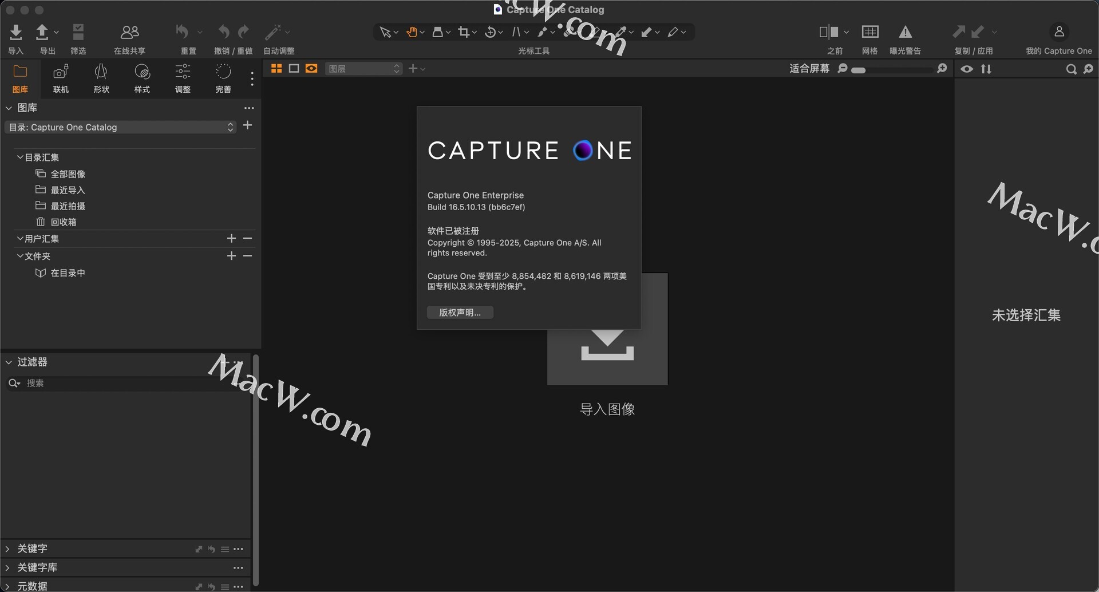Select the color picker eyedropper tool

tap(621, 33)
